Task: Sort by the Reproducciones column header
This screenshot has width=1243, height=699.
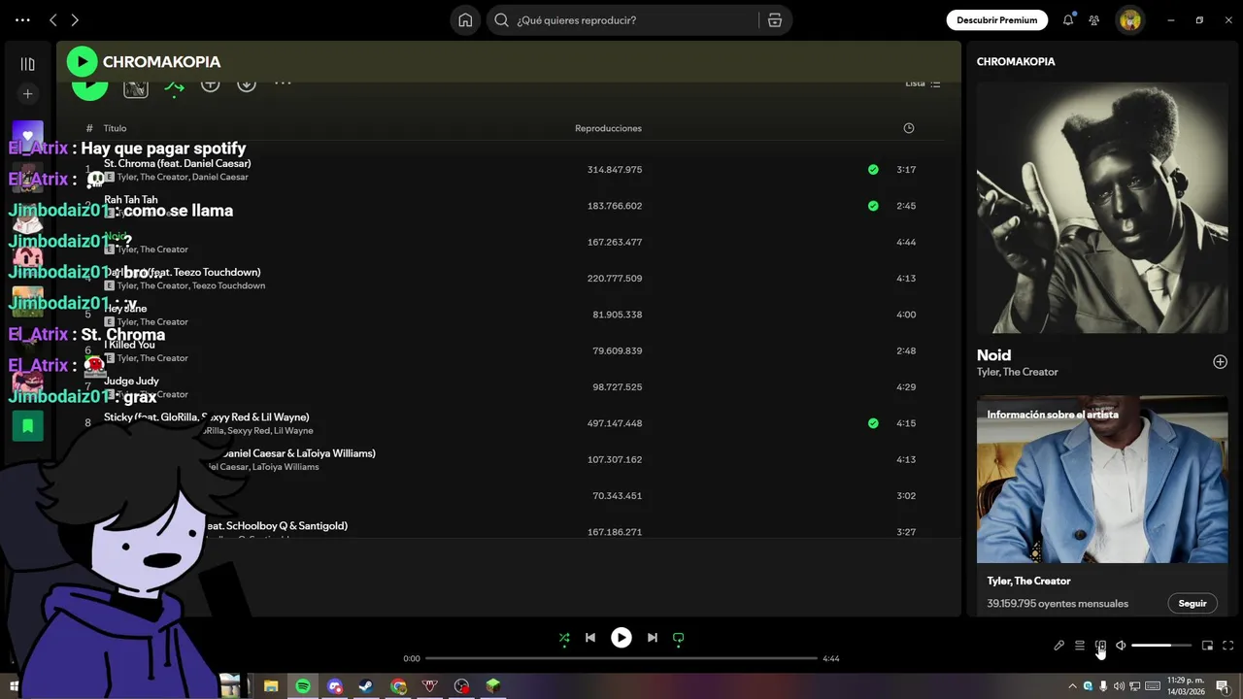Action: point(608,128)
